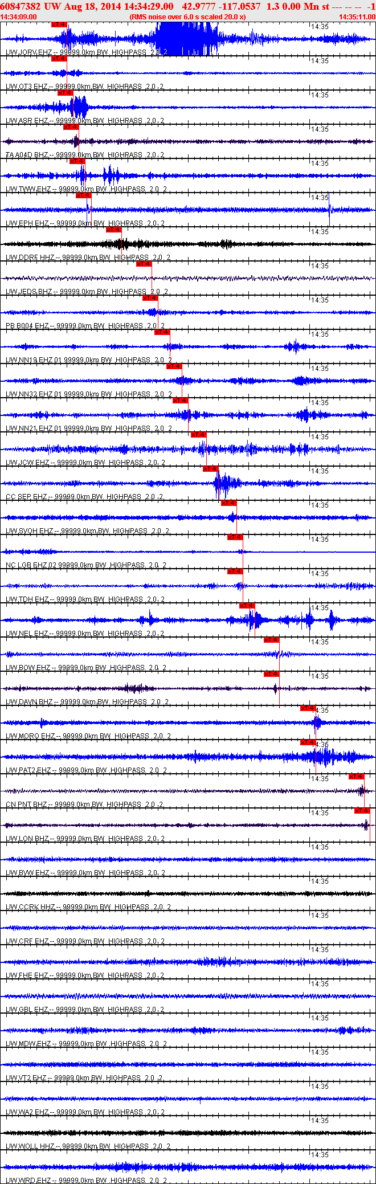Select the UW.FHE.EHZ station label
This screenshot has width=376, height=1184.
coord(85,975)
